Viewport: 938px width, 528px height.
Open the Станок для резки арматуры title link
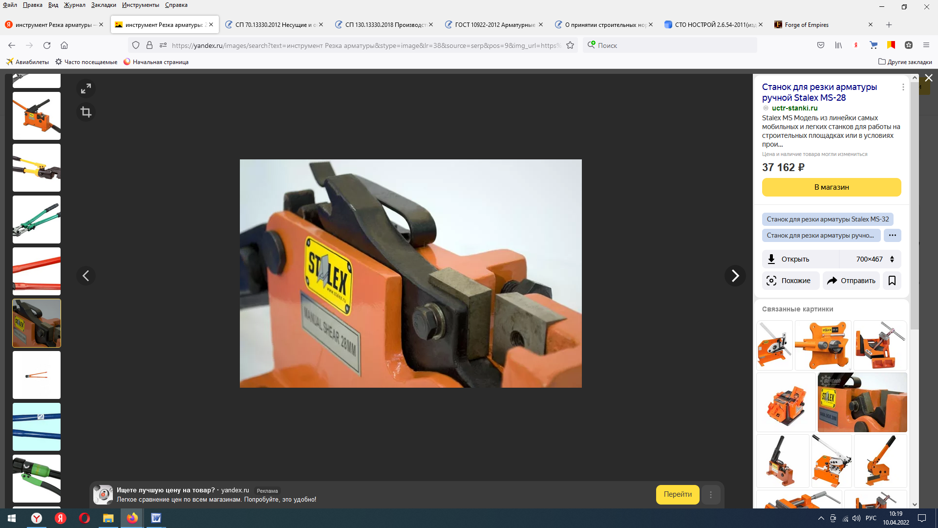click(819, 92)
